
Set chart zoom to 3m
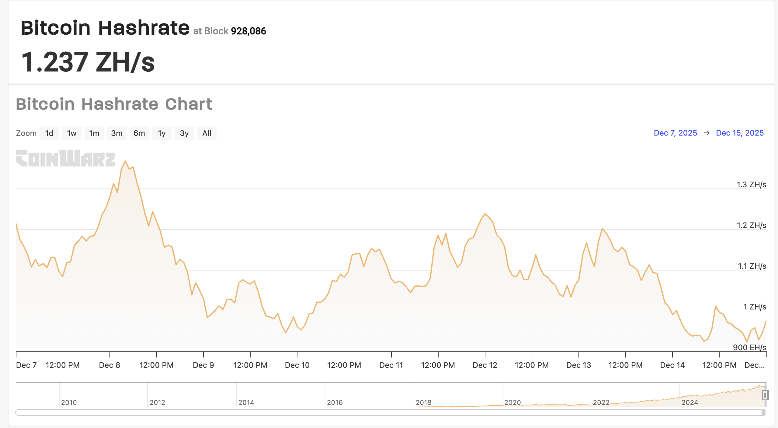point(116,133)
